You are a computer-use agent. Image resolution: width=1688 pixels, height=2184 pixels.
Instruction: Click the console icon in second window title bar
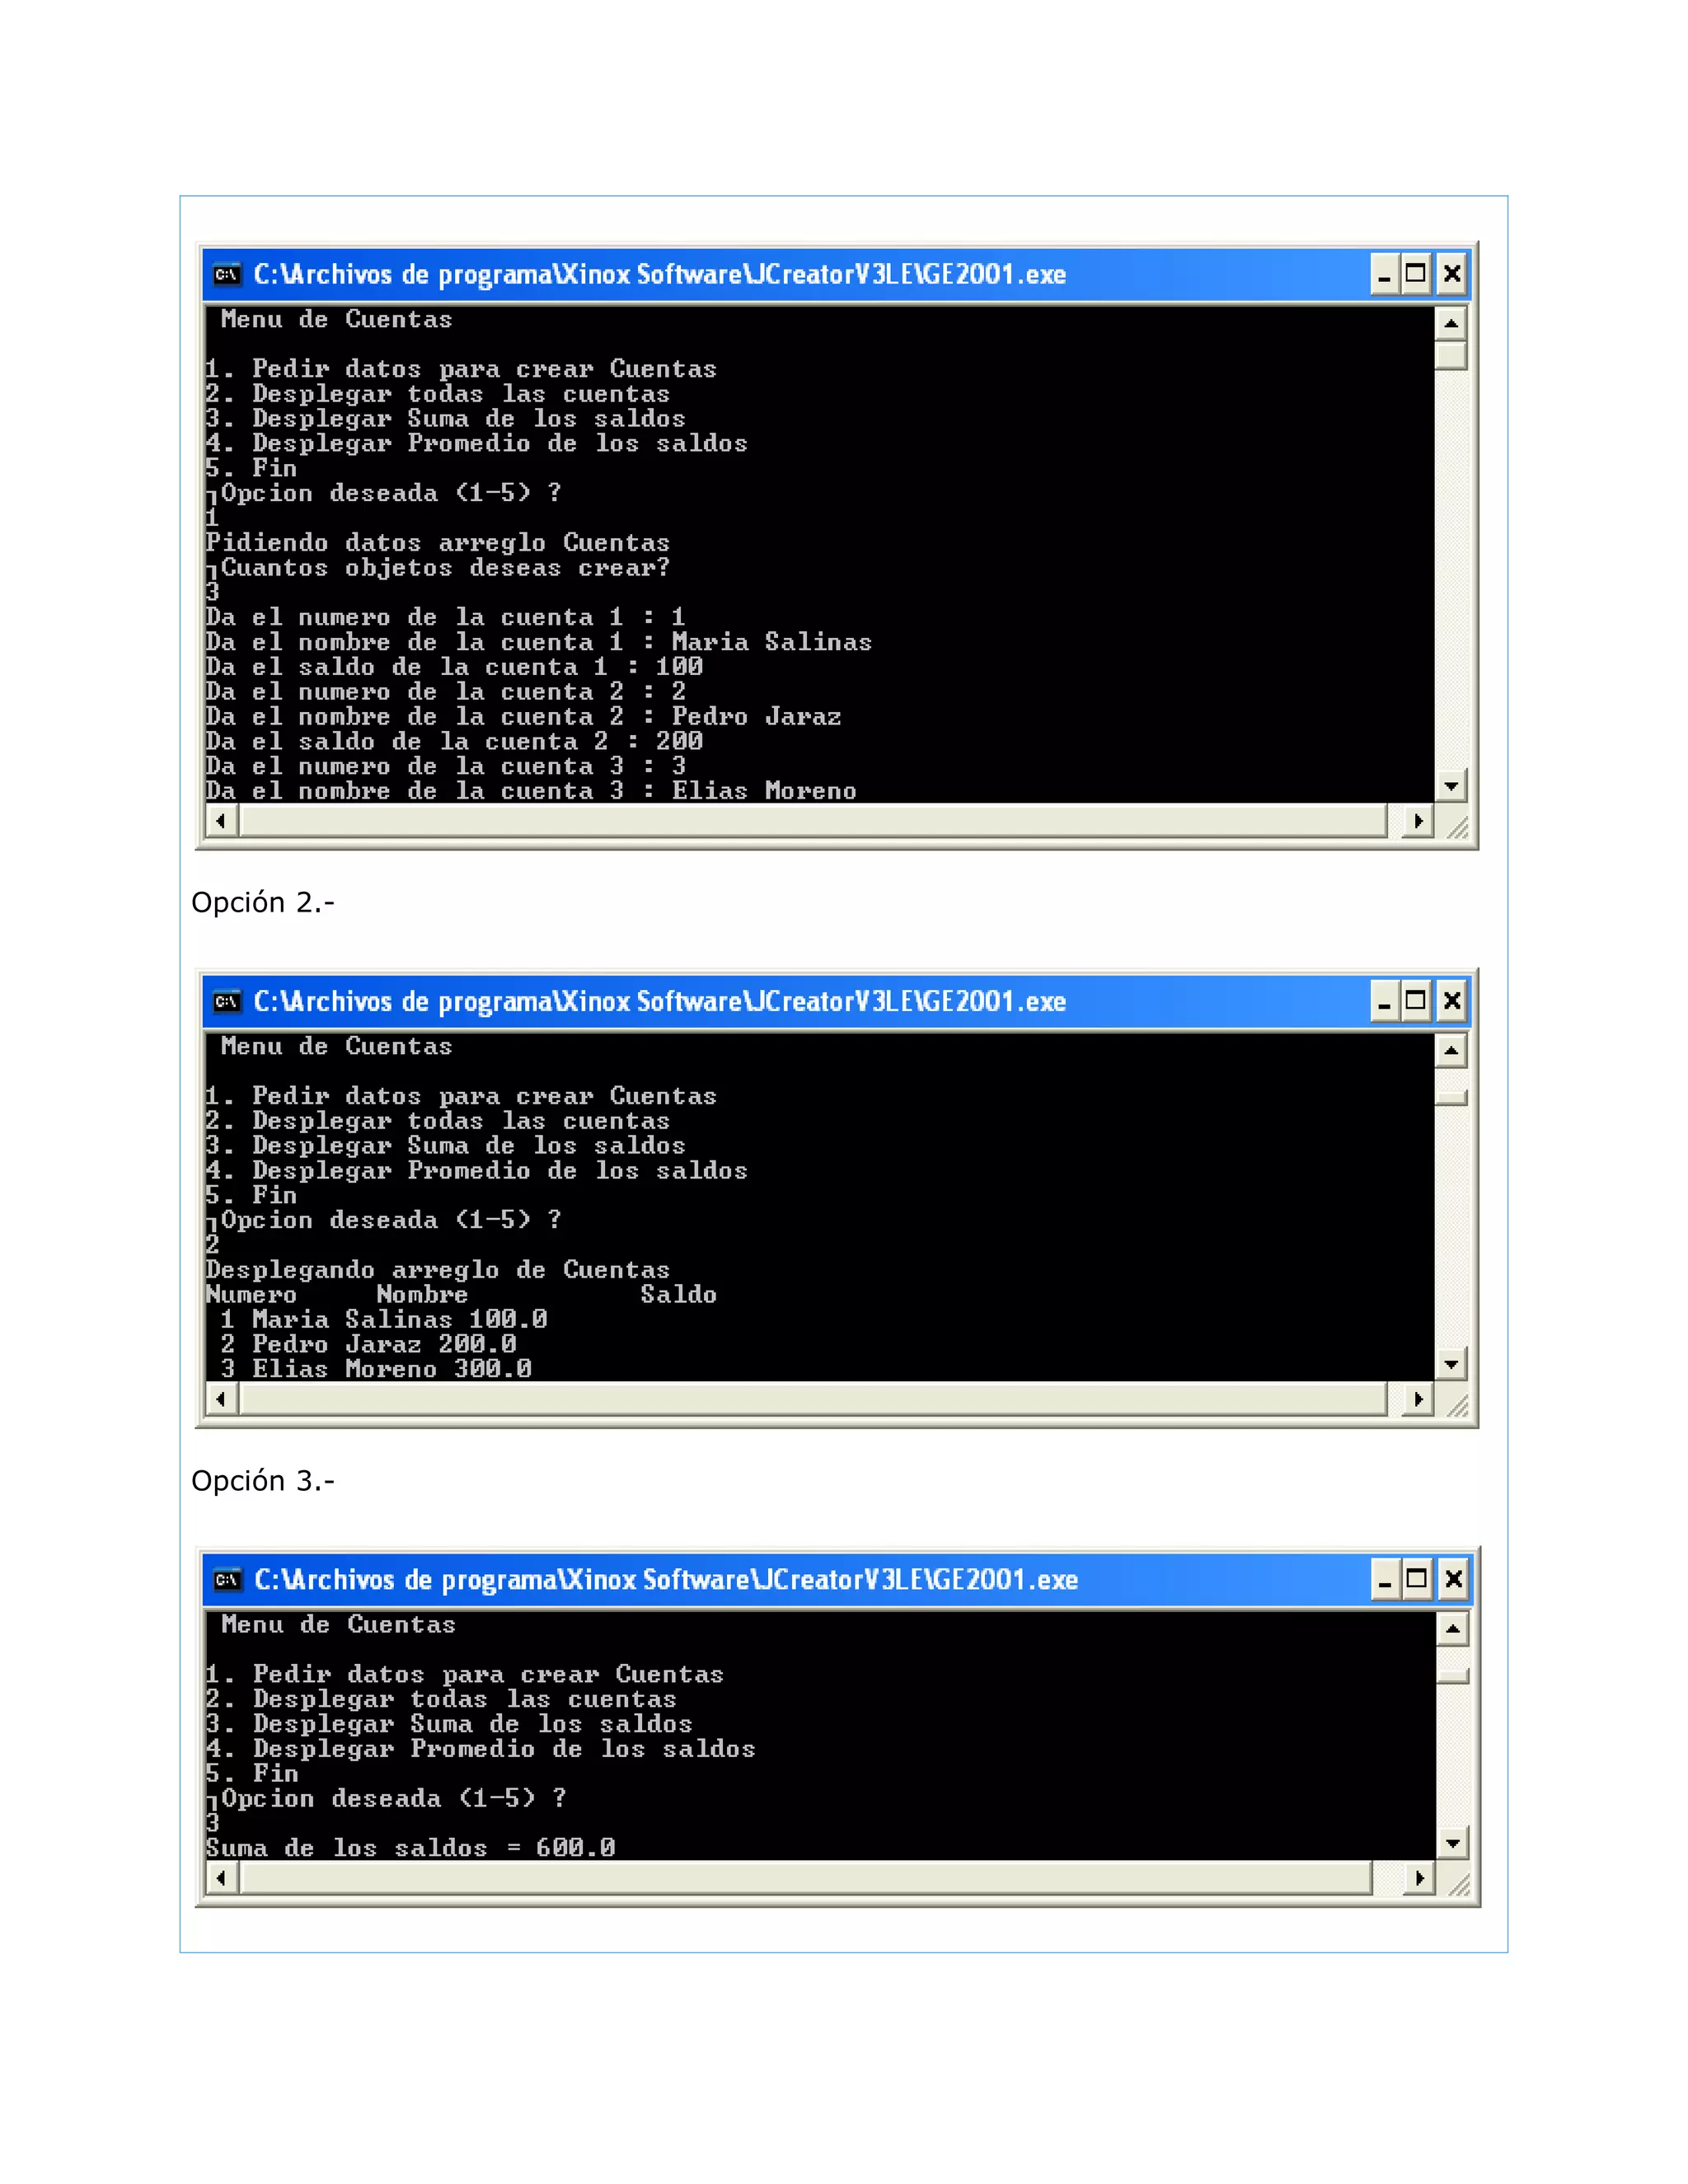227,1001
